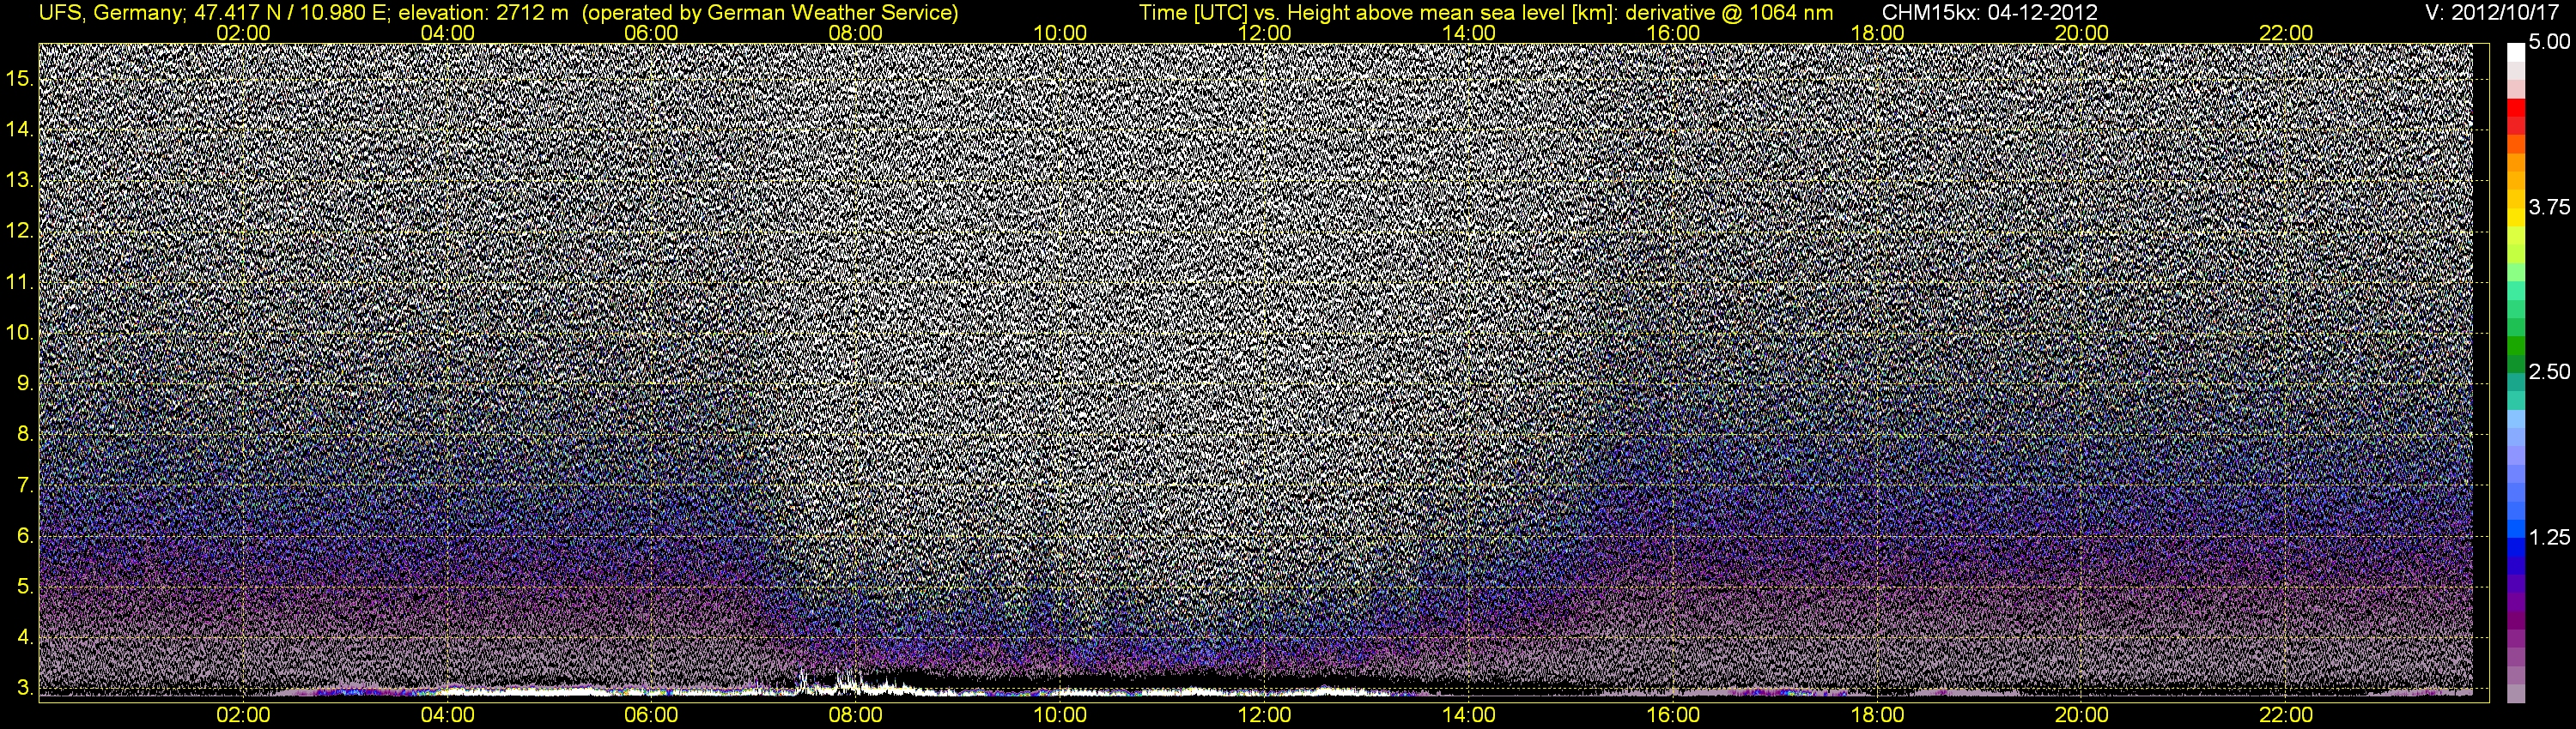Click the 04:00 label on the bottom time axis
This screenshot has width=2576, height=729.
point(447,715)
